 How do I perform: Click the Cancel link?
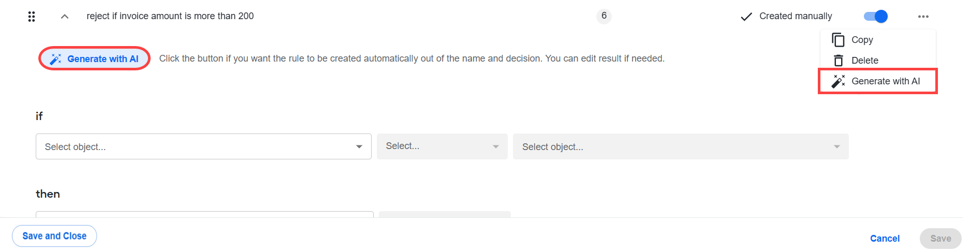point(885,239)
